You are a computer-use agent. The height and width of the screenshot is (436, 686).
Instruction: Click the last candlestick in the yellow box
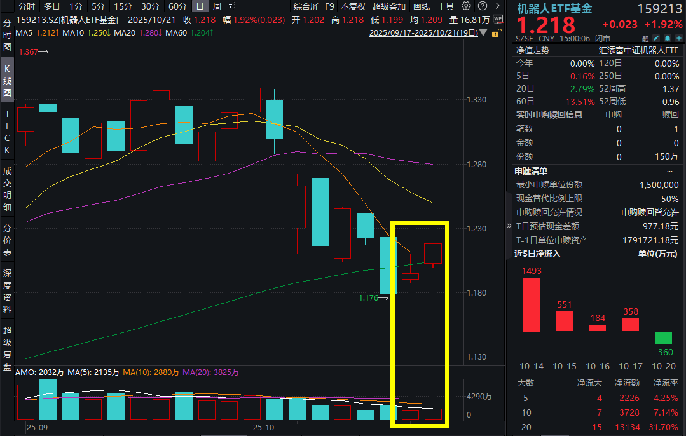pos(433,254)
